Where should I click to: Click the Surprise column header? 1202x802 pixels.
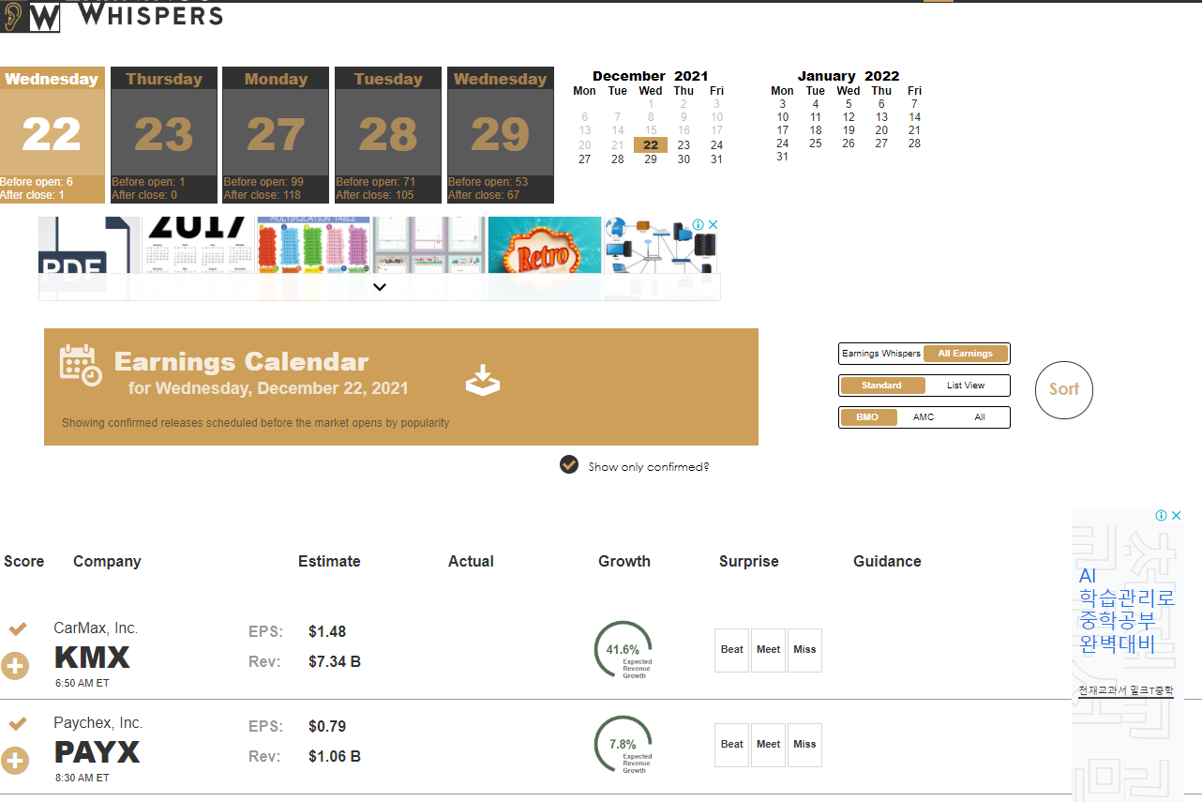(748, 561)
